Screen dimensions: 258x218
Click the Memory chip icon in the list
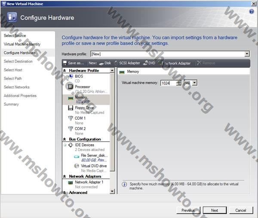click(x=71, y=98)
